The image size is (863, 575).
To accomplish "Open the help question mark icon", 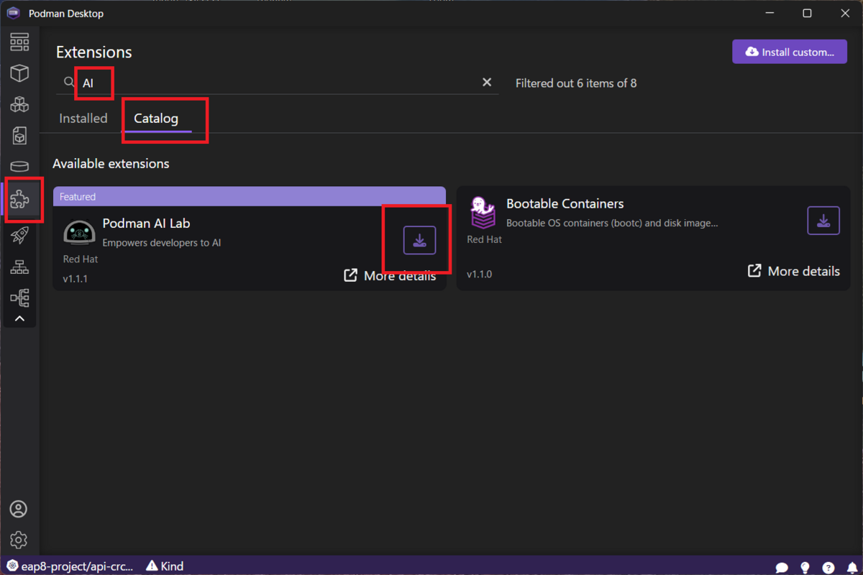I will click(x=828, y=567).
